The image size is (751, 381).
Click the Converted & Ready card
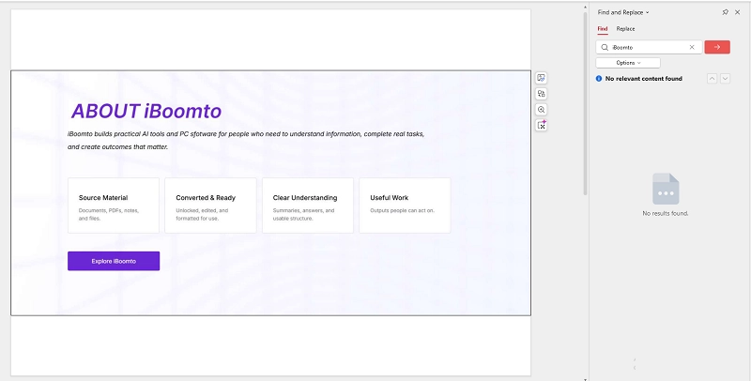(x=210, y=206)
